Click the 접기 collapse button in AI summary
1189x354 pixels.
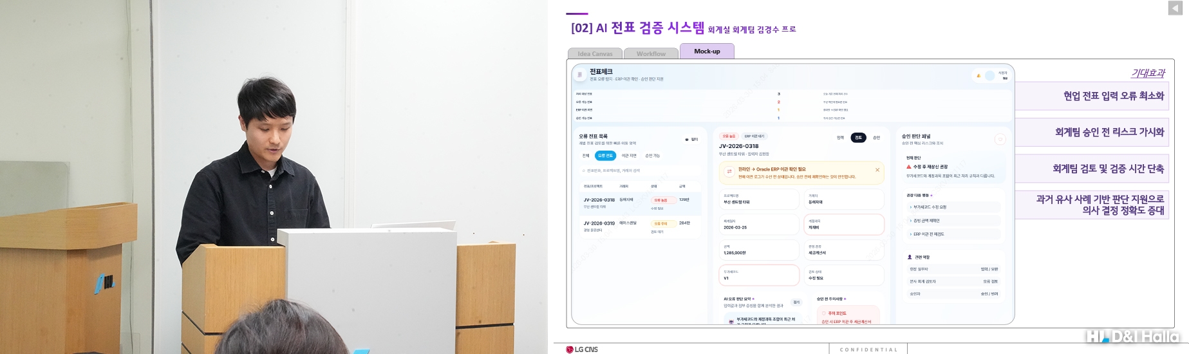[796, 302]
